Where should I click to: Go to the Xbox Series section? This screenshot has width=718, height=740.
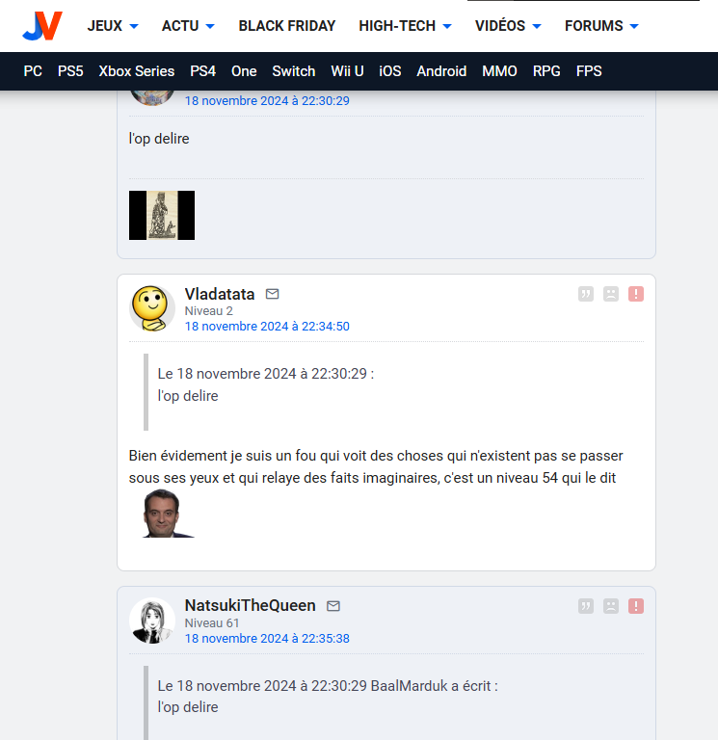[x=137, y=71]
